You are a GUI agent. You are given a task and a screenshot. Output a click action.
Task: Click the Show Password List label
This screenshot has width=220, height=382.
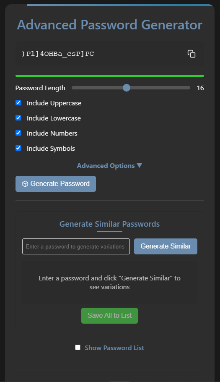[114, 348]
